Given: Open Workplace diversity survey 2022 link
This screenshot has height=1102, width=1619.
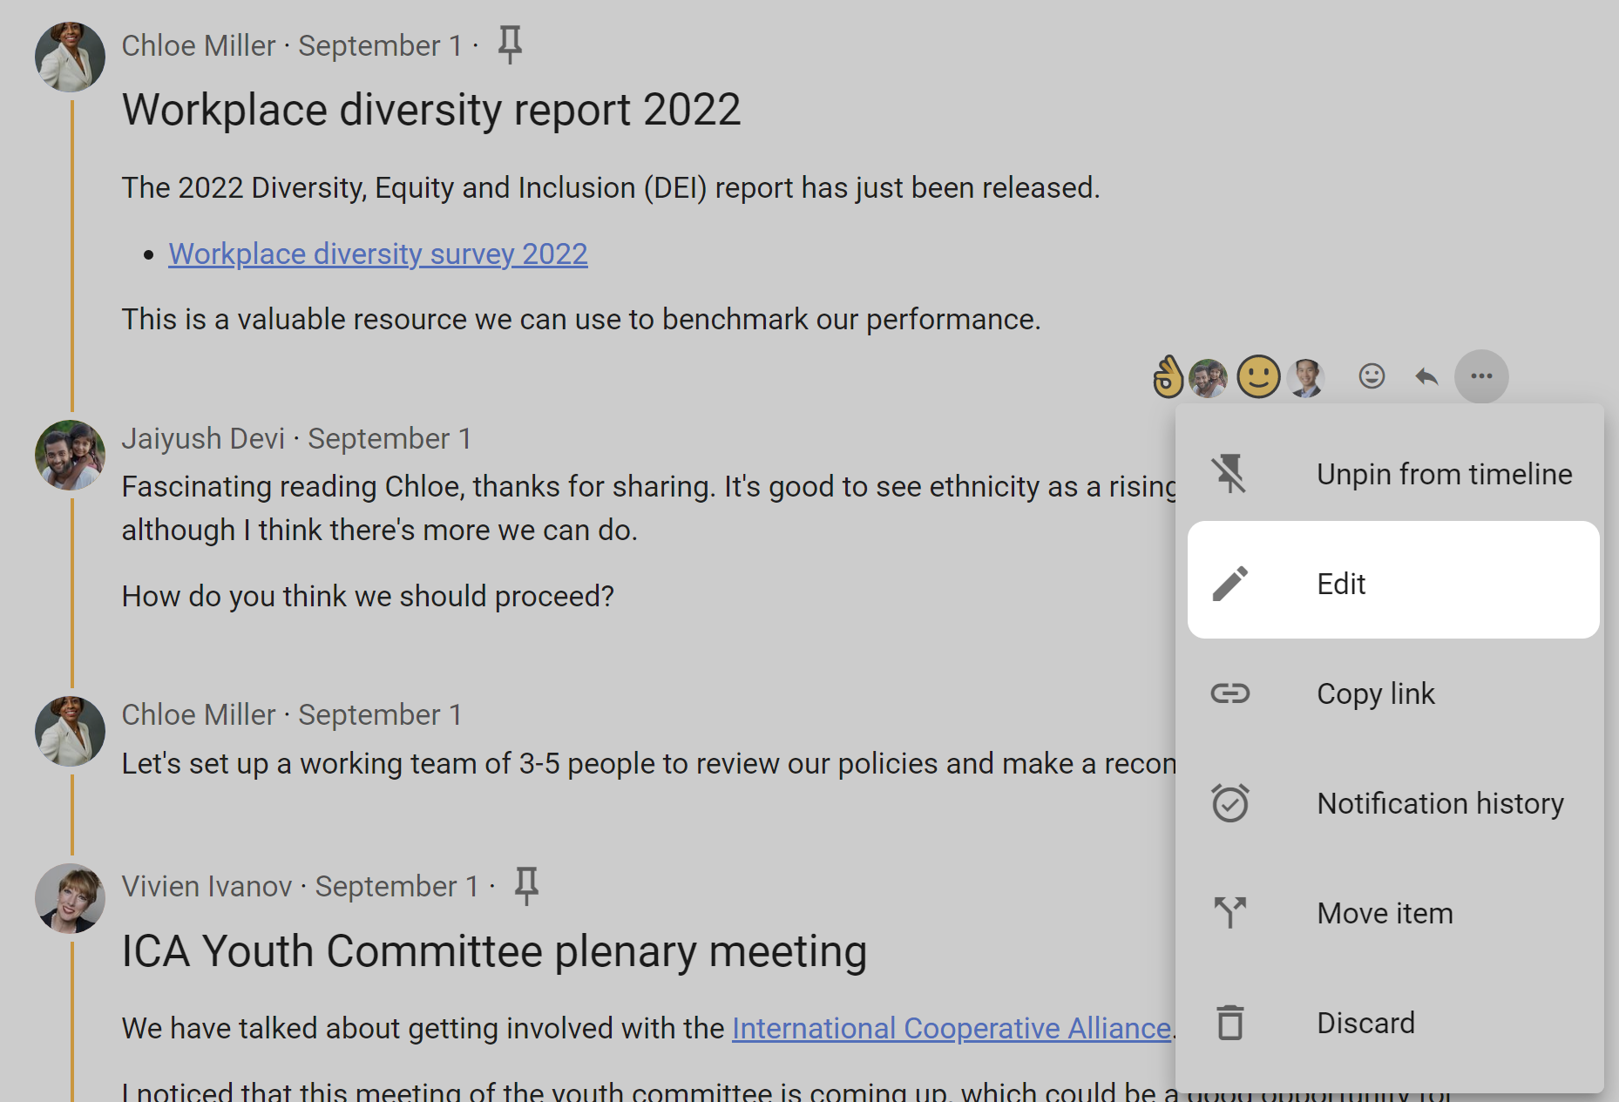Looking at the screenshot, I should pos(377,254).
